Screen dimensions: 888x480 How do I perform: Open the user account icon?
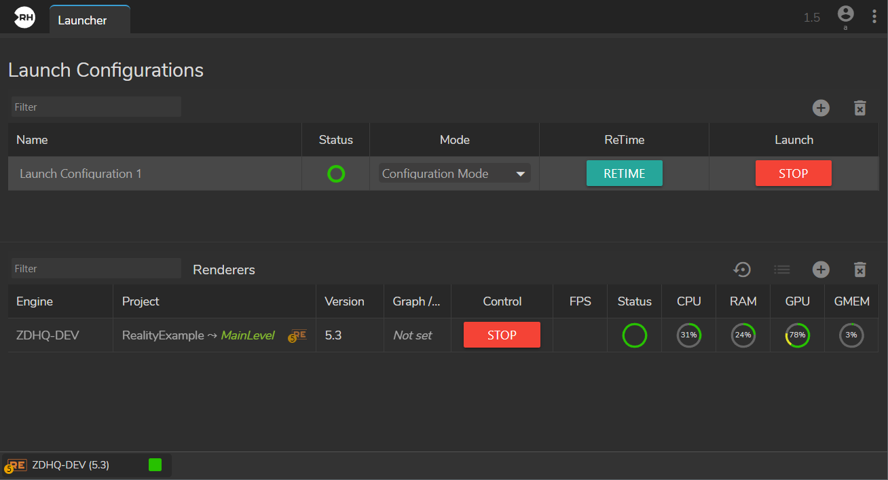pos(845,14)
